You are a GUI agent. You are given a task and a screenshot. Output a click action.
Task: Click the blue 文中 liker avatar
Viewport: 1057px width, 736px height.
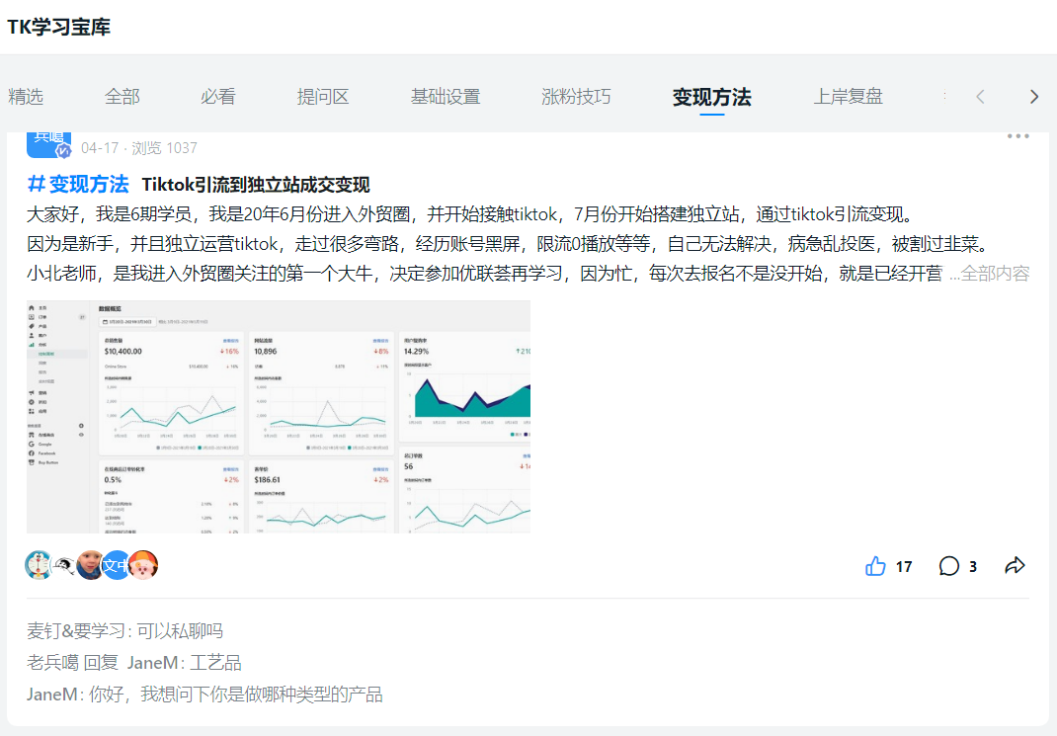point(117,565)
